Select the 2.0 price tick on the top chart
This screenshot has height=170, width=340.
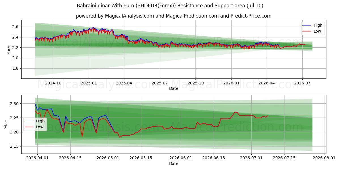[16, 58]
